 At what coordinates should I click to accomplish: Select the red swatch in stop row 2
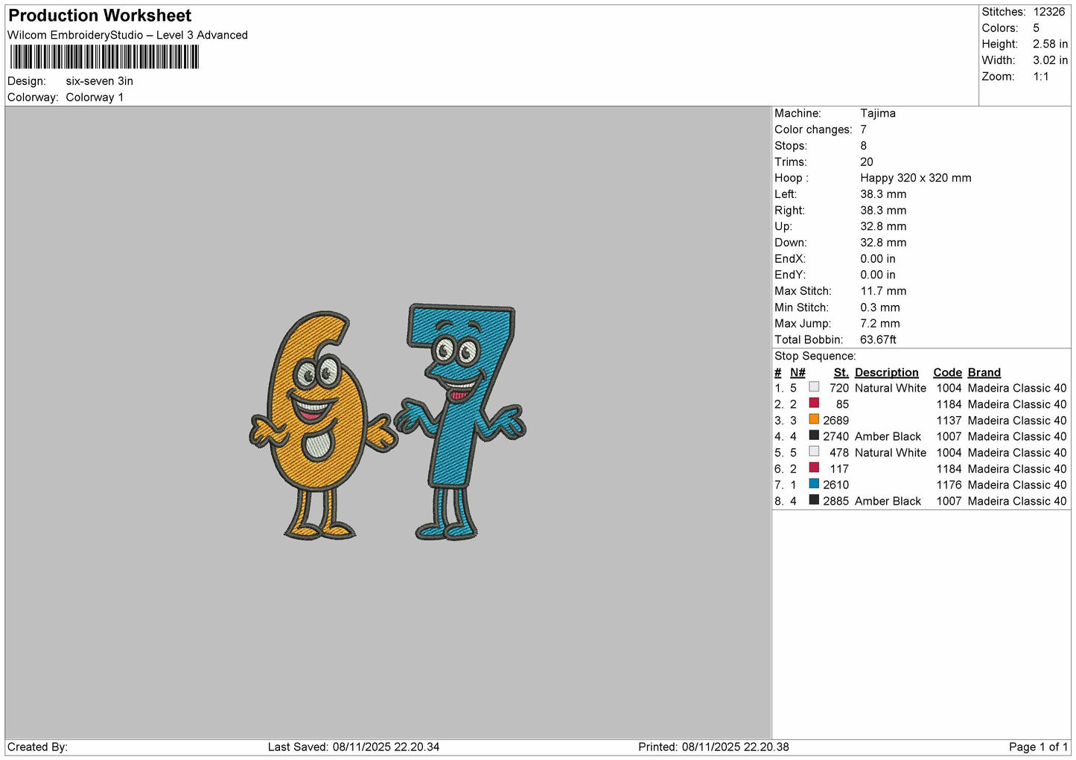tap(814, 403)
